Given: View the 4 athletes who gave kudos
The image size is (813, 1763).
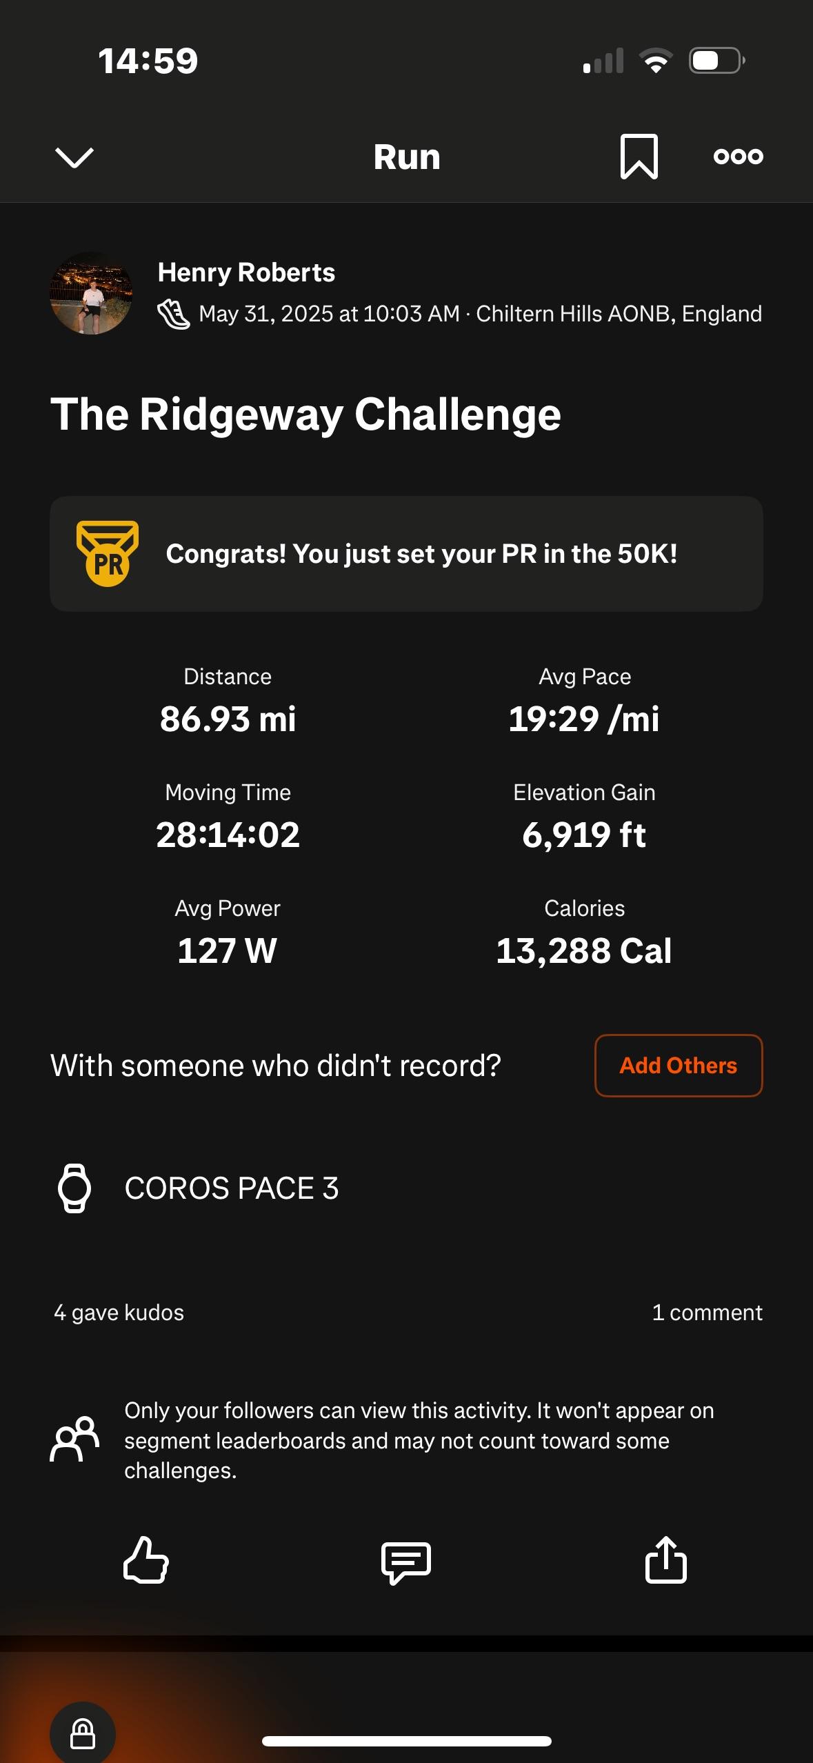Looking at the screenshot, I should pyautogui.click(x=119, y=1313).
